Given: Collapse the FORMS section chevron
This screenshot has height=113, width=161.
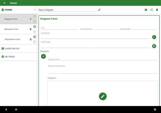Looking at the screenshot, I should (x=35, y=10).
